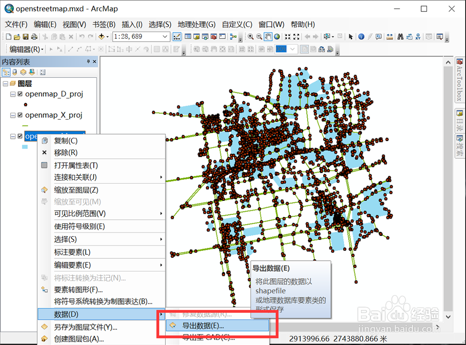Click the Find binoculars icon
Image resolution: width=466 pixels, height=345 pixels.
pos(400,36)
